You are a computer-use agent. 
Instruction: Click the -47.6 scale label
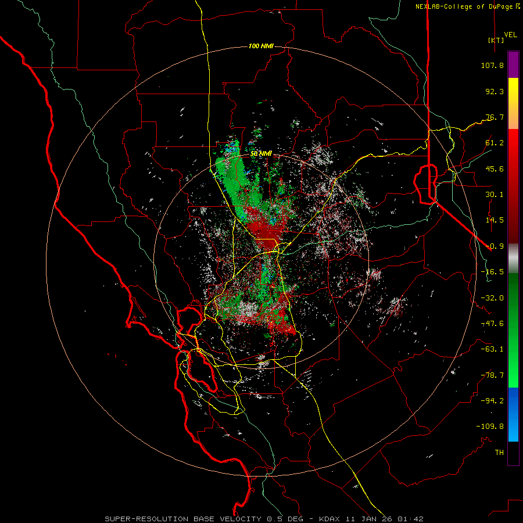tap(492, 324)
